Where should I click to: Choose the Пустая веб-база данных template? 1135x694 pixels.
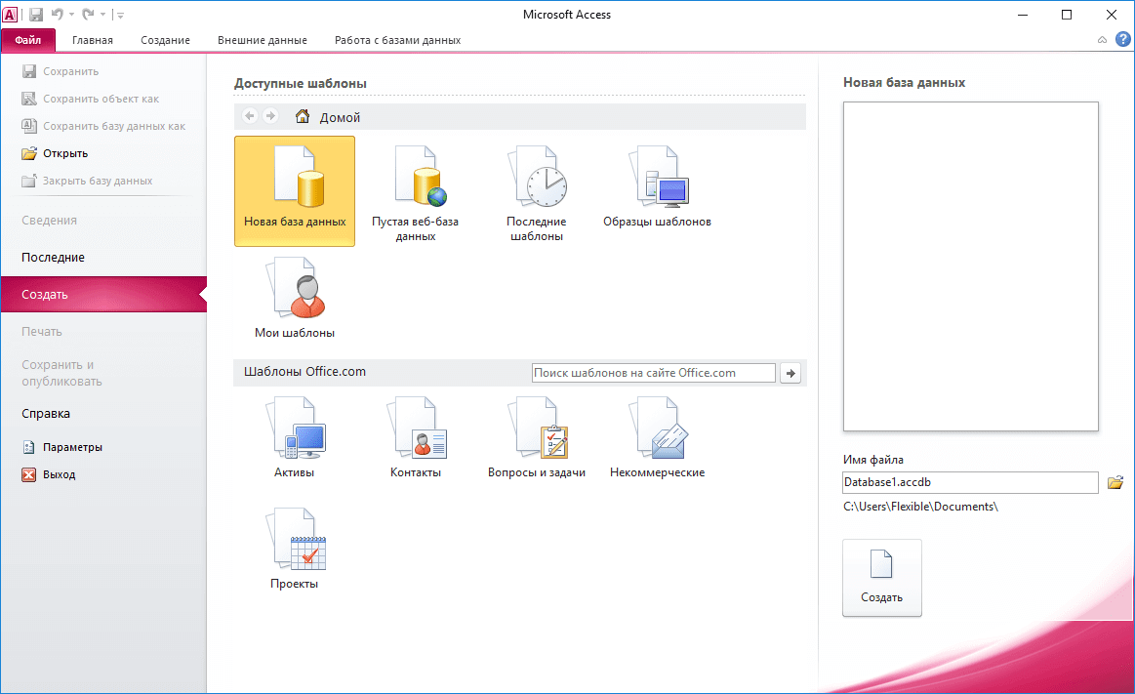pyautogui.click(x=416, y=192)
